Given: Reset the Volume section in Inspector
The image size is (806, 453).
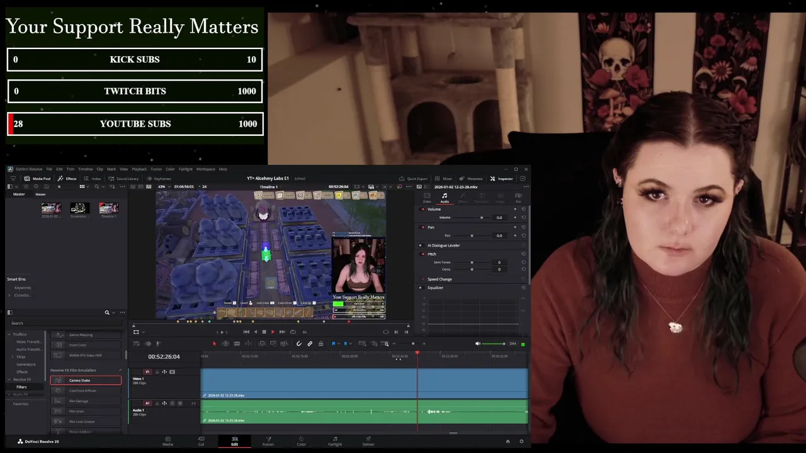Looking at the screenshot, I should [x=524, y=209].
